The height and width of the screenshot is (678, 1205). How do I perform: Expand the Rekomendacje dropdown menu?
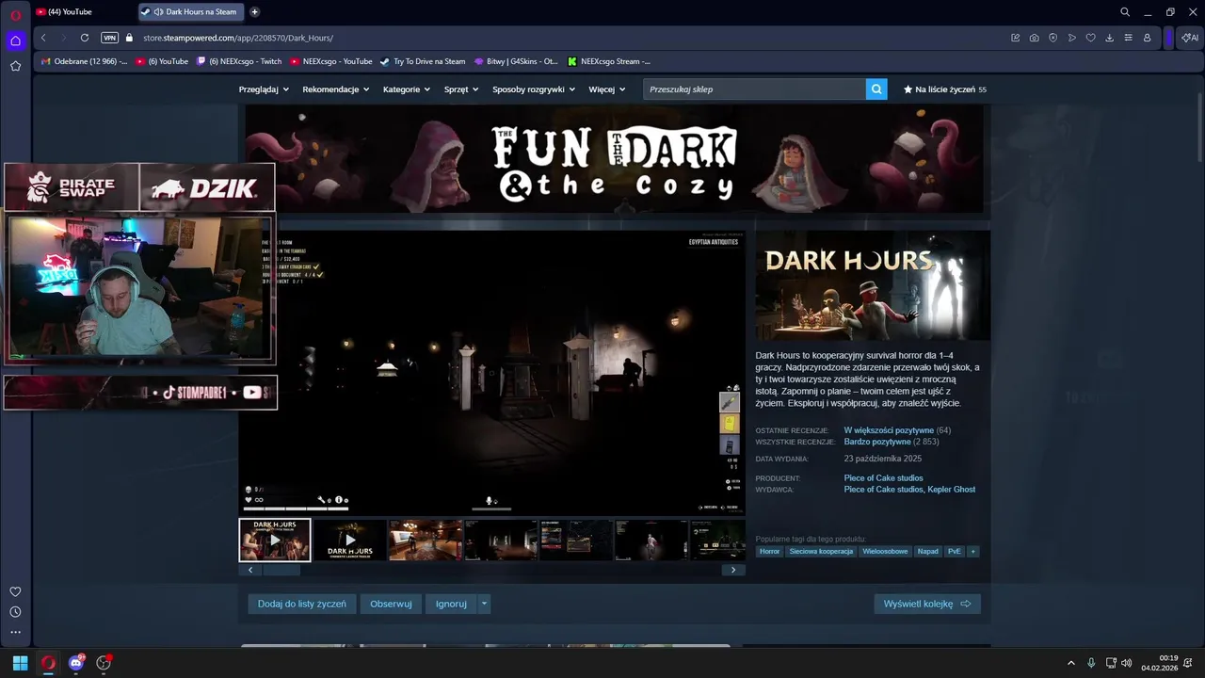[x=336, y=89]
